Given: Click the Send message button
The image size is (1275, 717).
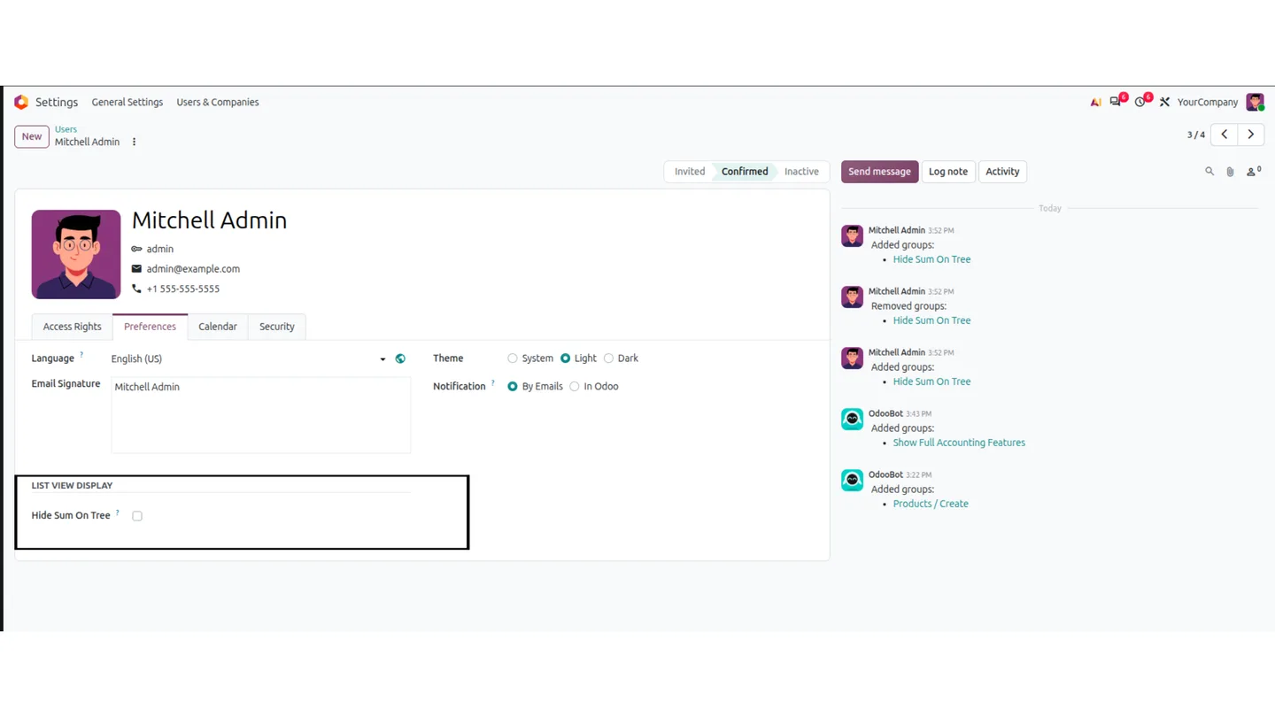Looking at the screenshot, I should [879, 172].
